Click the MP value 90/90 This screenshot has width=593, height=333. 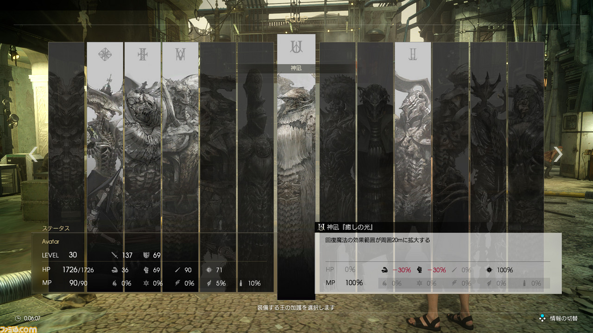[79, 283]
